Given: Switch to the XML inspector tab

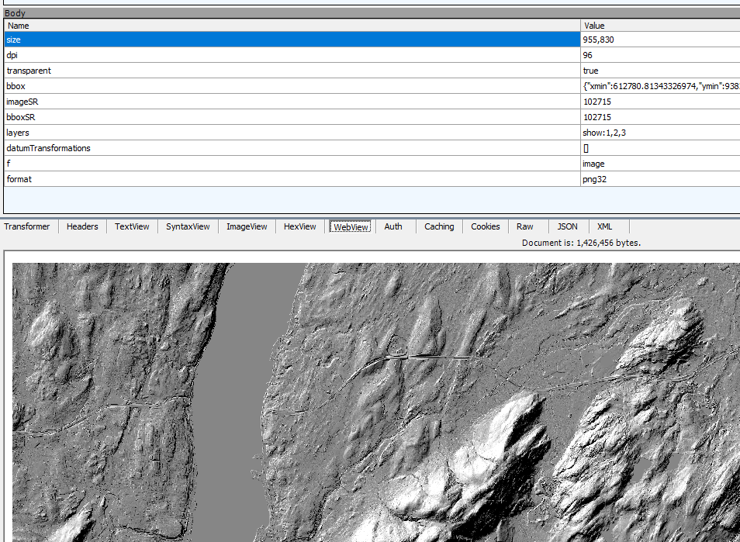Looking at the screenshot, I should coord(604,226).
